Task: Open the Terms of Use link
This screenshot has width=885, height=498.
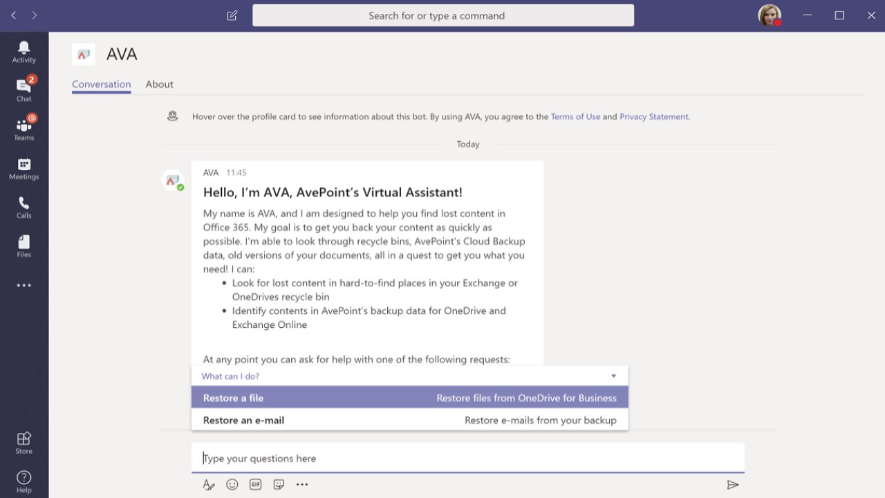Action: [x=575, y=117]
